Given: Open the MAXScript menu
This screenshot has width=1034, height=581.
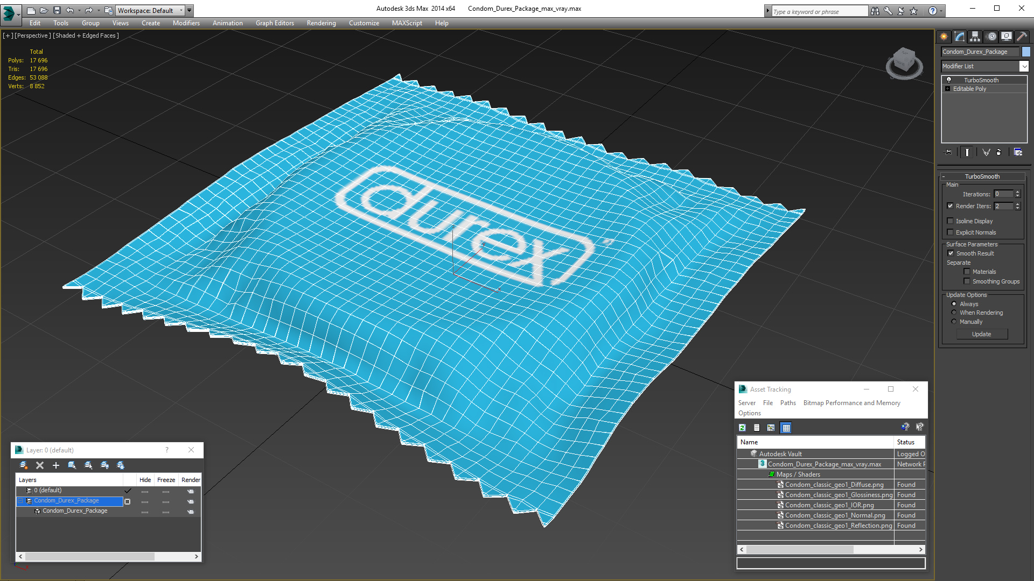Looking at the screenshot, I should [x=407, y=23].
